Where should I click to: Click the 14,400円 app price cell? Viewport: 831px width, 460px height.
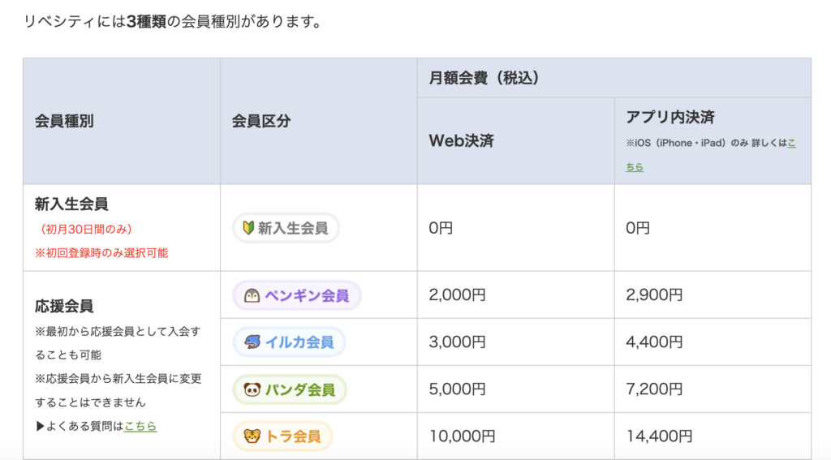[659, 436]
